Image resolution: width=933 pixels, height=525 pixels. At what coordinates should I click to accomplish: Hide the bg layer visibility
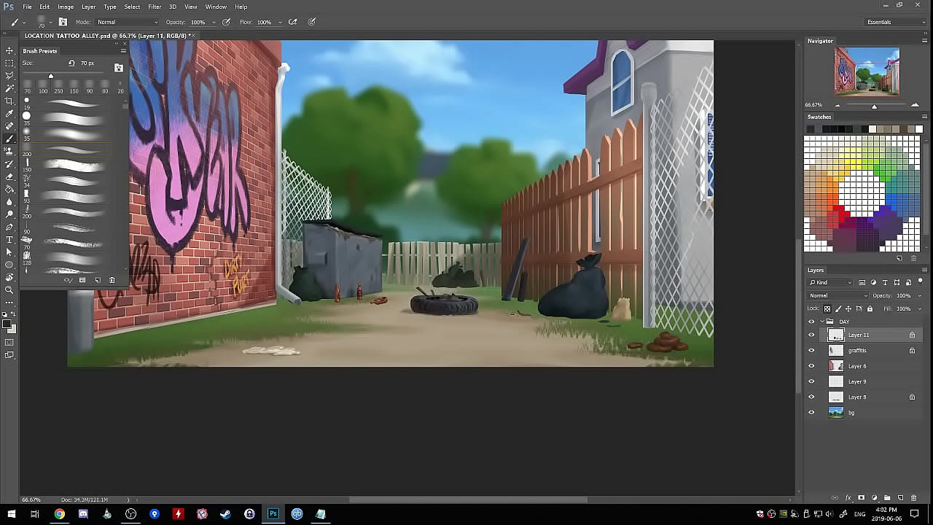click(811, 413)
